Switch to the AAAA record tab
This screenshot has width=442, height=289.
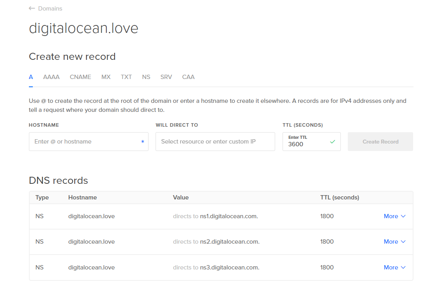click(x=51, y=77)
